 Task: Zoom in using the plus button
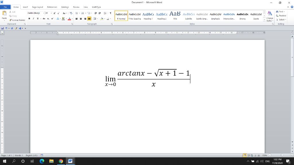[x=292, y=155]
